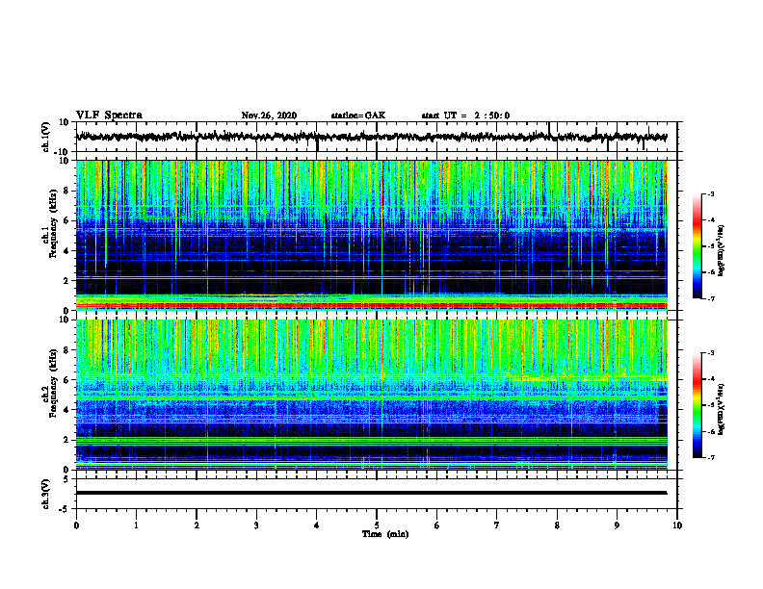
Task: Click the time axis tick label '9'
Action: [617, 525]
